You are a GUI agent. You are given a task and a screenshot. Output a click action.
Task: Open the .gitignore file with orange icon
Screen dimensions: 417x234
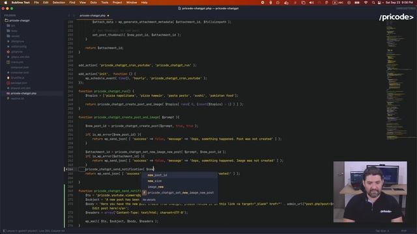coord(17,52)
